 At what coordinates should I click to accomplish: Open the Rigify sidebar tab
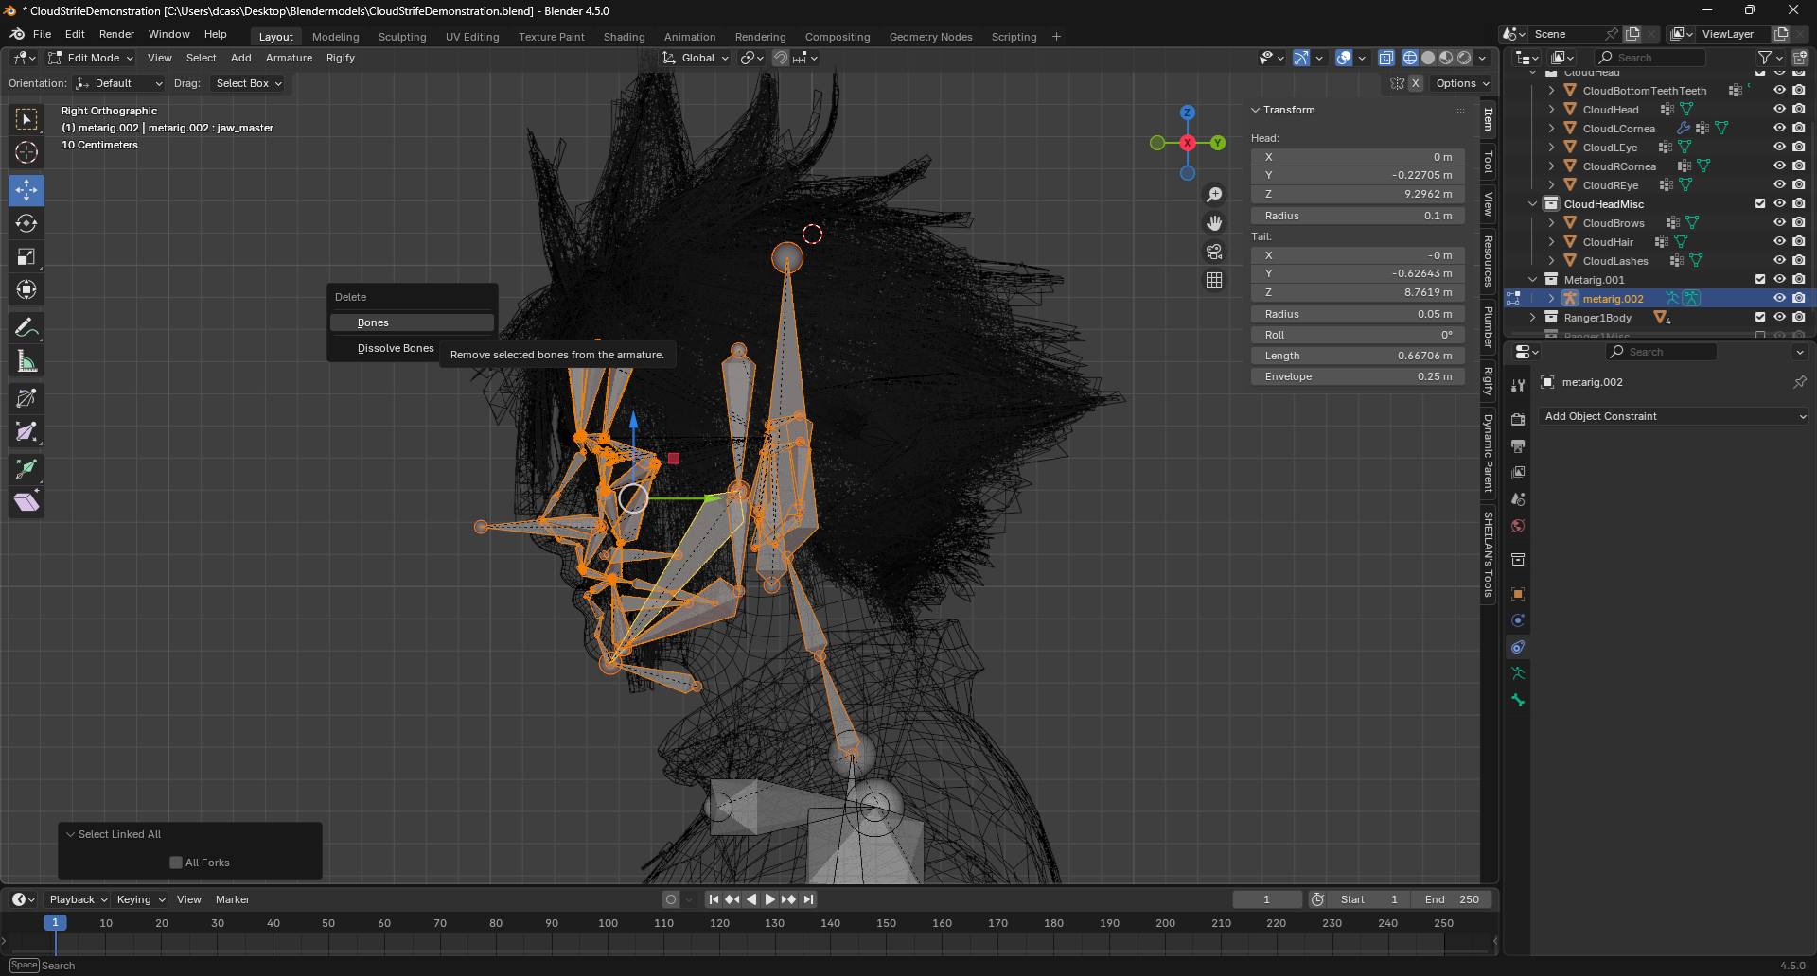click(1489, 381)
